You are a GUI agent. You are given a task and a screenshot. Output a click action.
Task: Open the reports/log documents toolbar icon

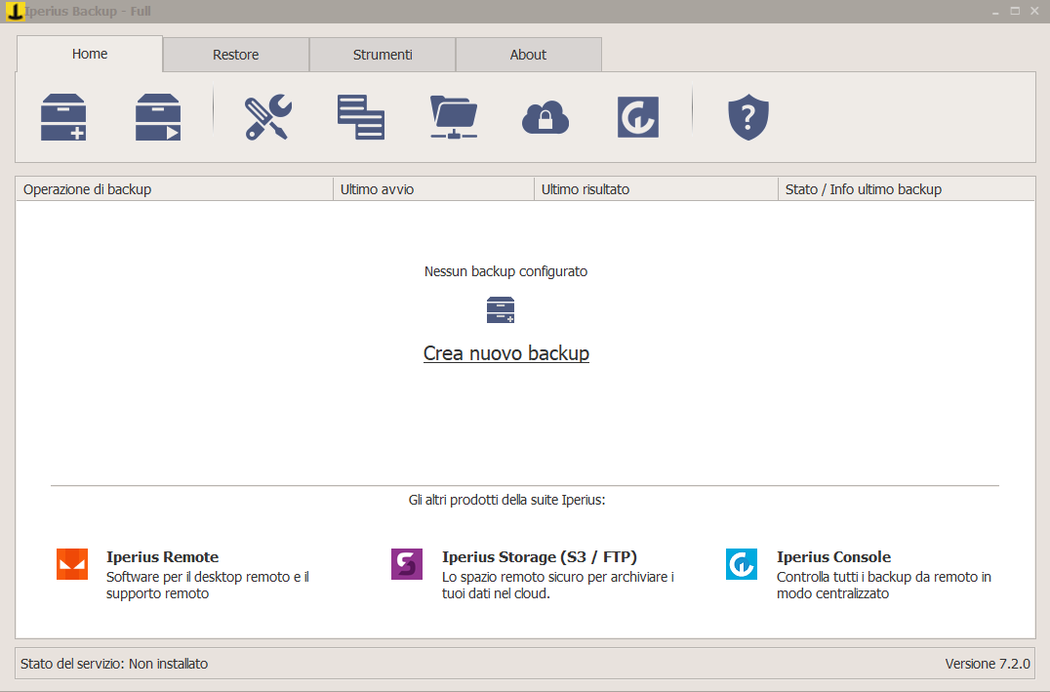tap(361, 117)
